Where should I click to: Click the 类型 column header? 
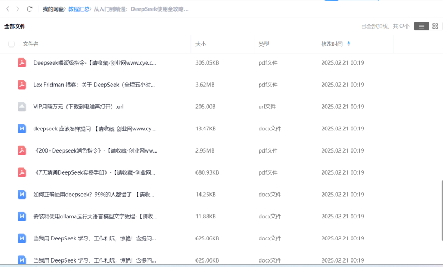264,44
